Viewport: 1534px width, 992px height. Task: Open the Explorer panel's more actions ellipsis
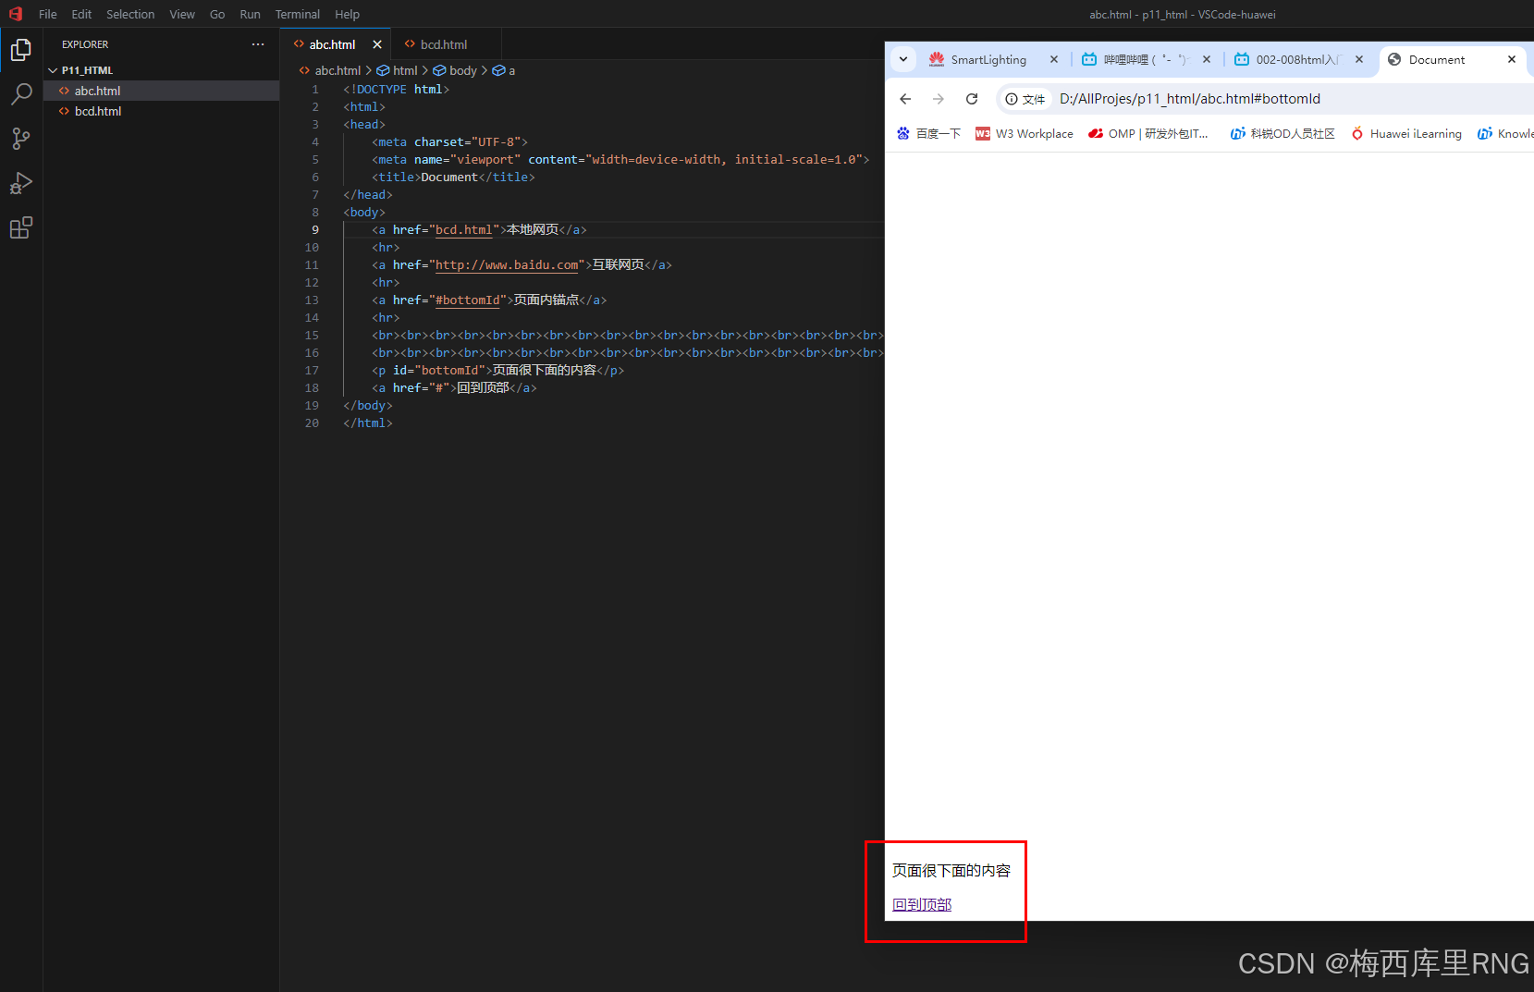tap(258, 44)
